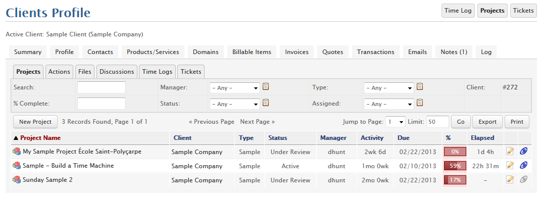
Task: Click clipboard icon next to Manager dropdown
Action: [x=266, y=87]
